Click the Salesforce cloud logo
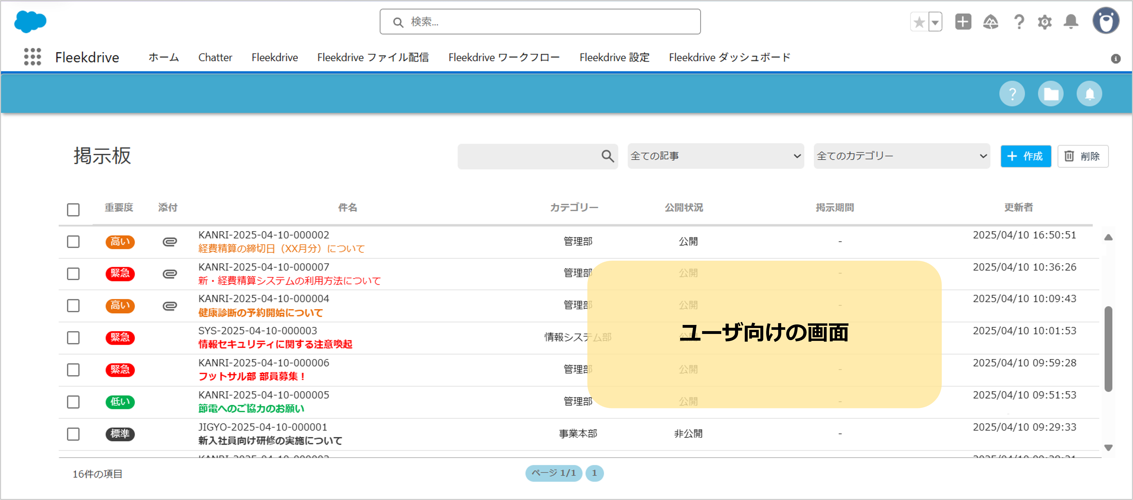This screenshot has width=1133, height=500. pos(30,22)
